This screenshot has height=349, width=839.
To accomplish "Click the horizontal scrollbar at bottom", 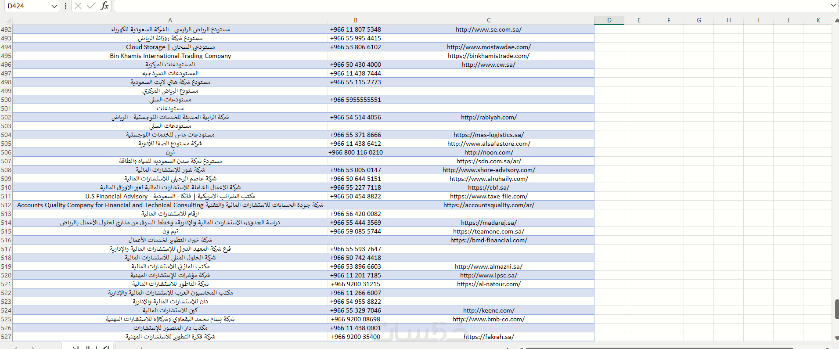I will click(x=659, y=348).
